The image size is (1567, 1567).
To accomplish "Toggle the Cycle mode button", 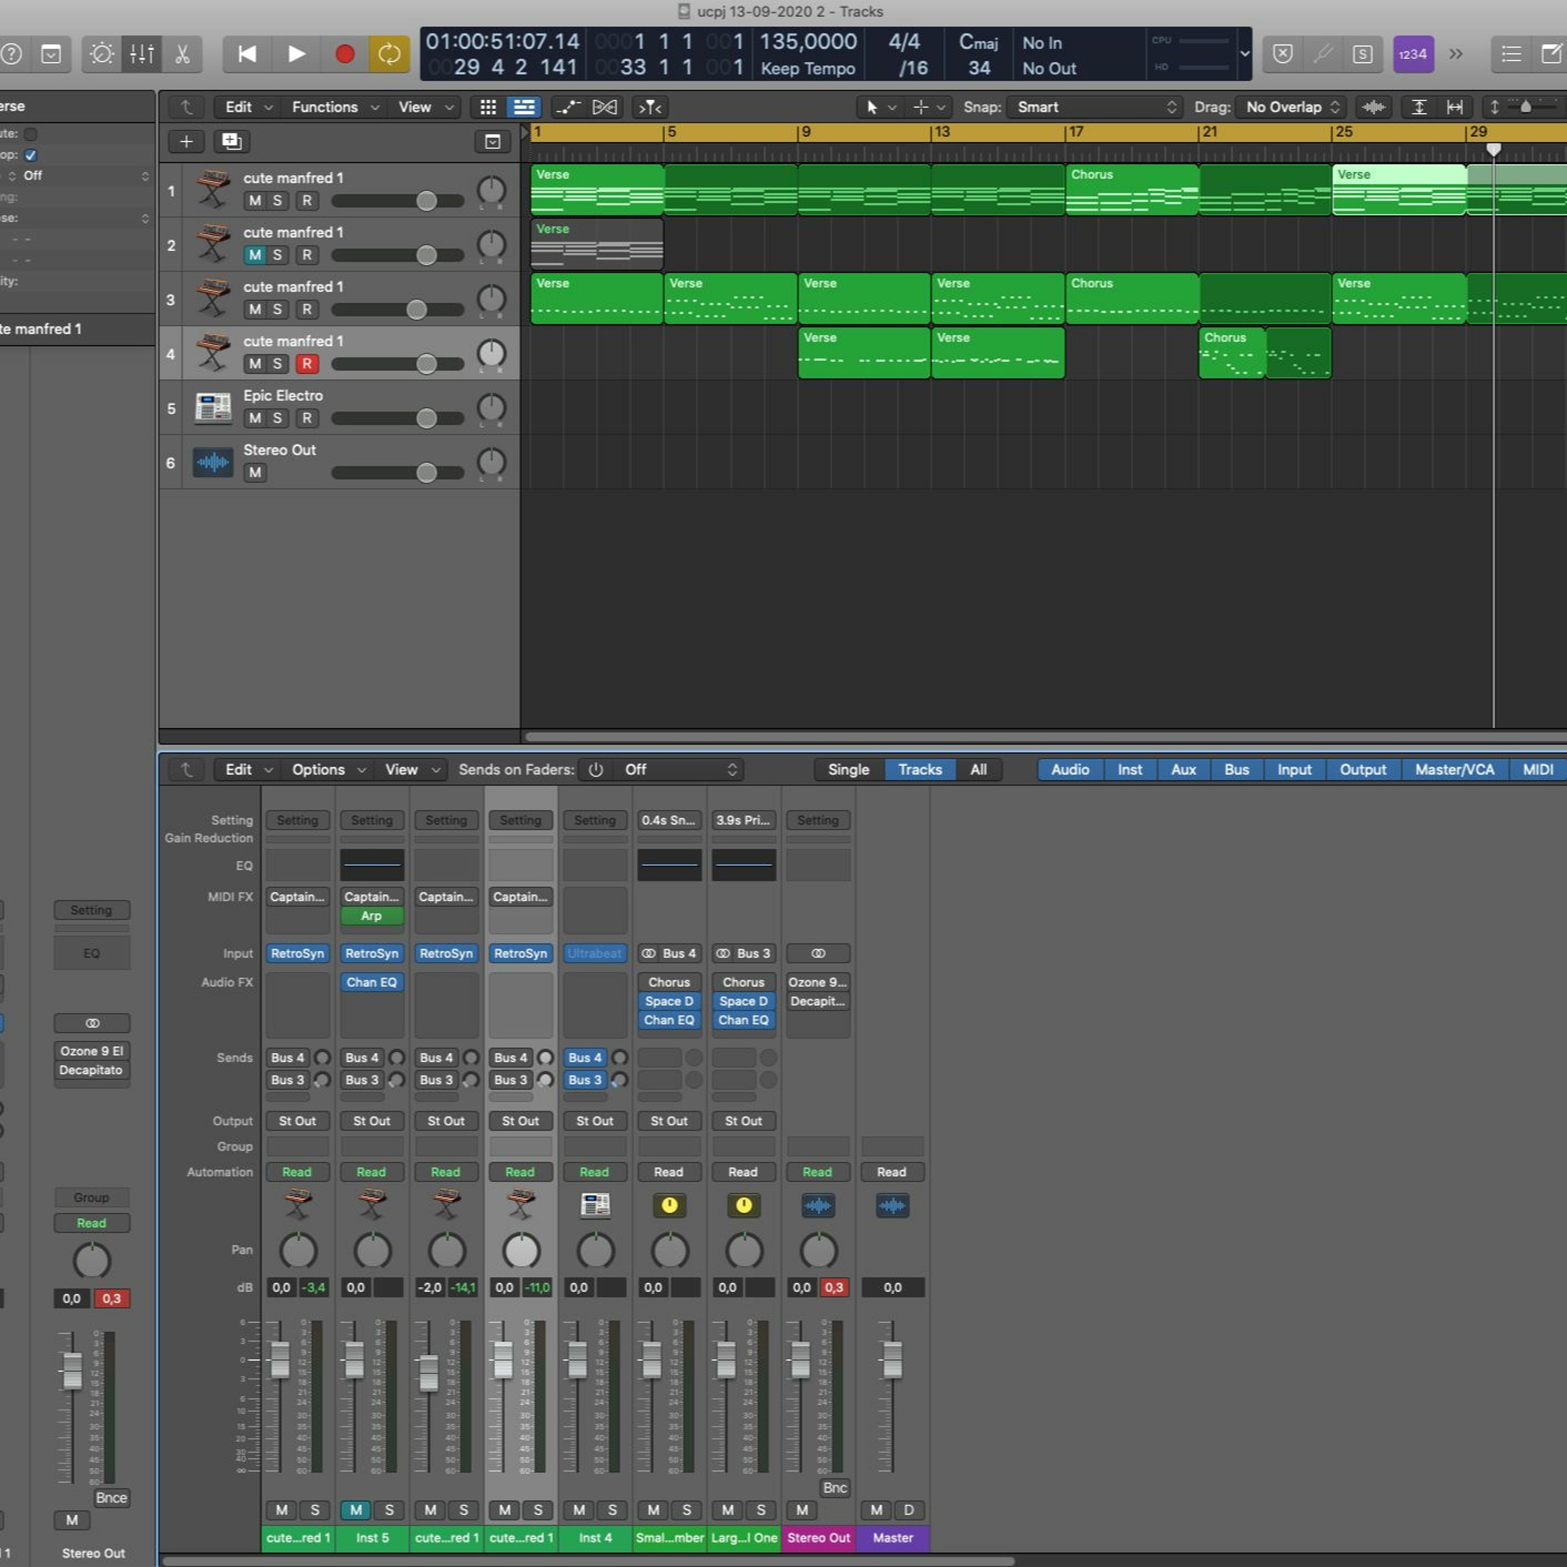I will (389, 54).
